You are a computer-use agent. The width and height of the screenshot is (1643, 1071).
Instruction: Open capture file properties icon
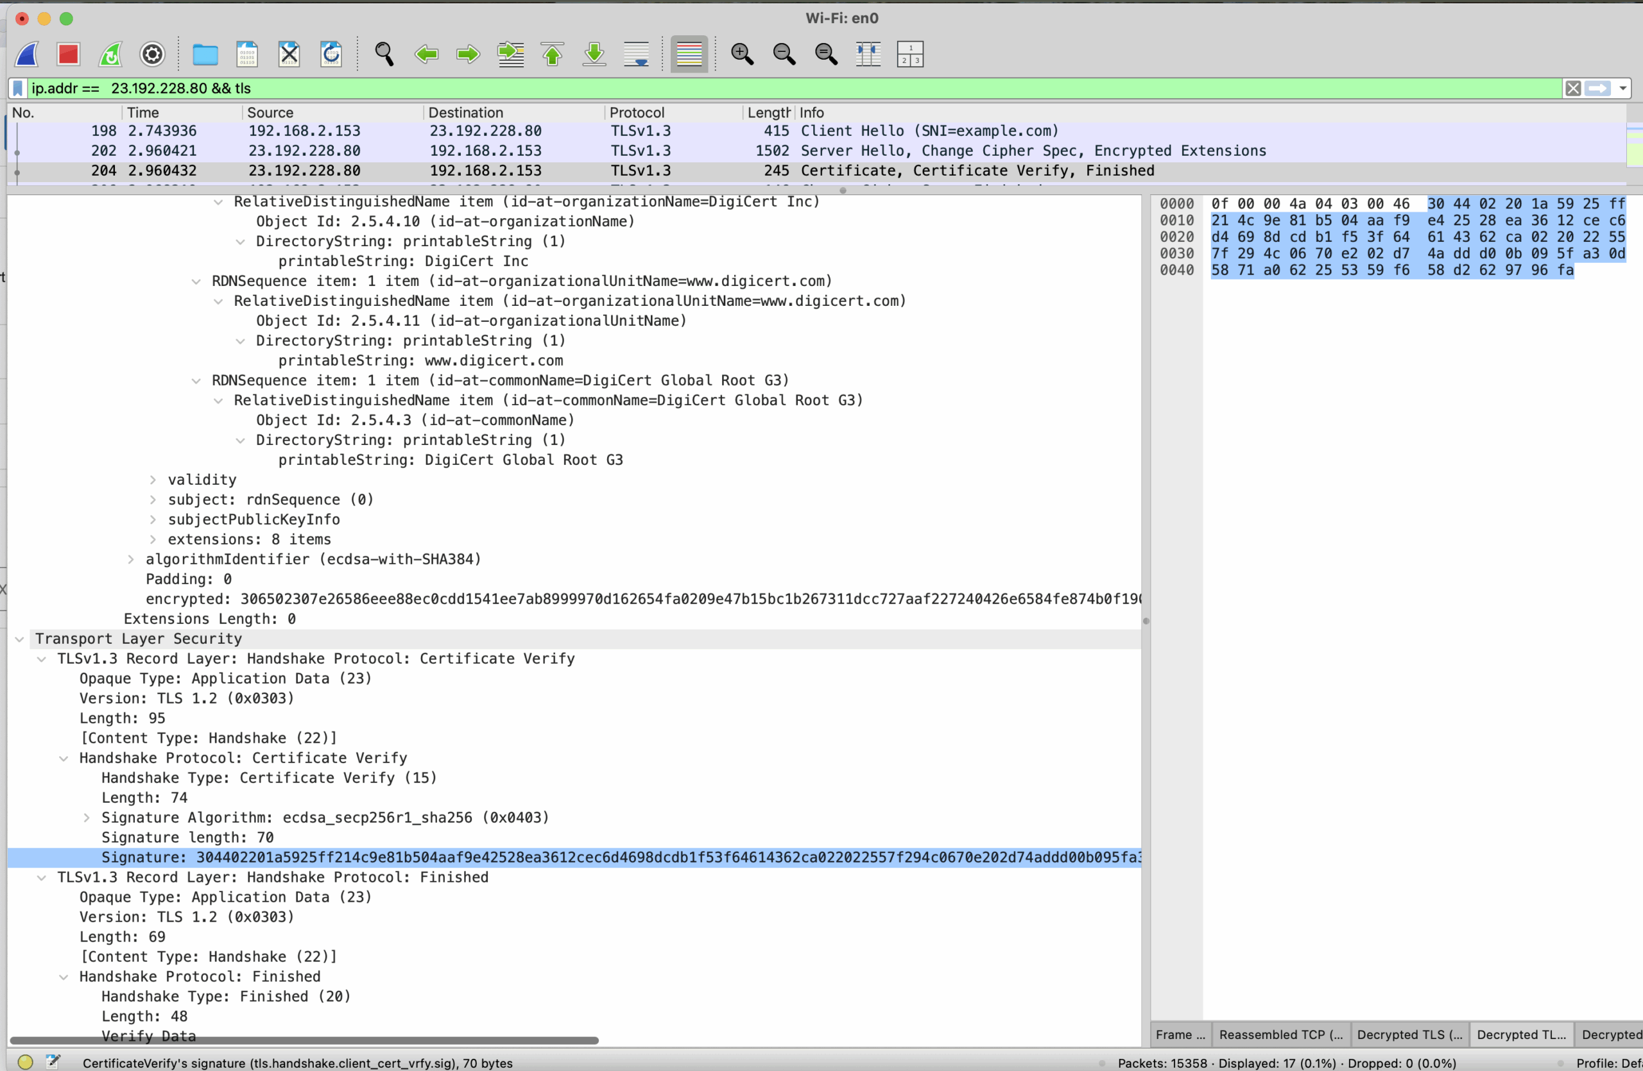point(53,1062)
